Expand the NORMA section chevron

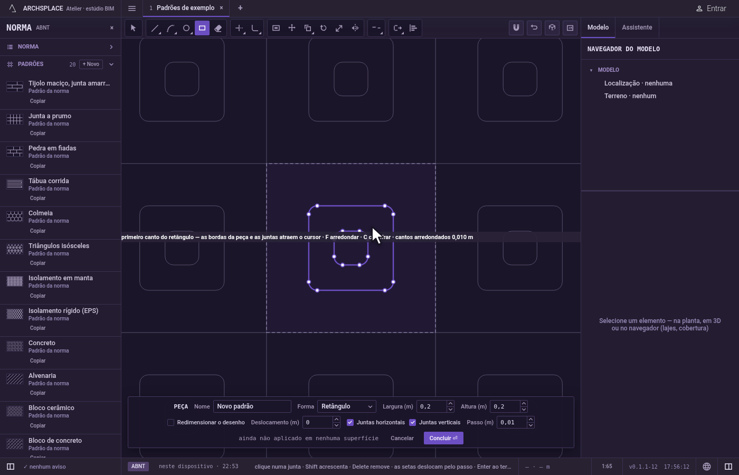(111, 47)
